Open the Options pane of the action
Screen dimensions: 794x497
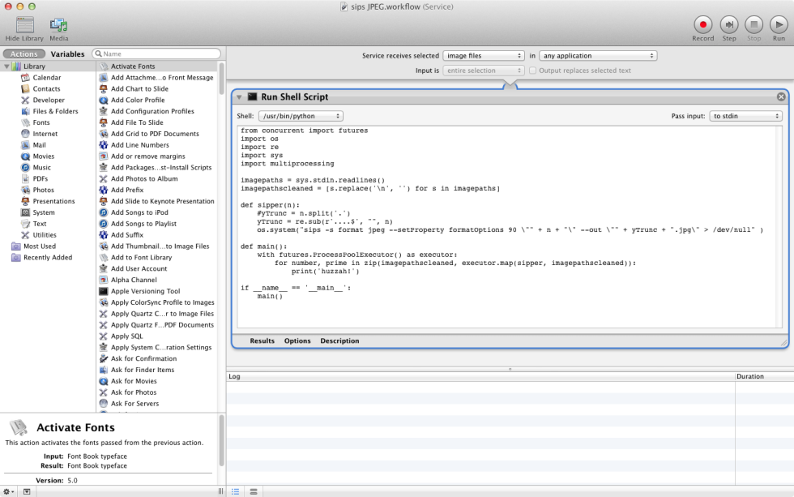click(x=297, y=341)
